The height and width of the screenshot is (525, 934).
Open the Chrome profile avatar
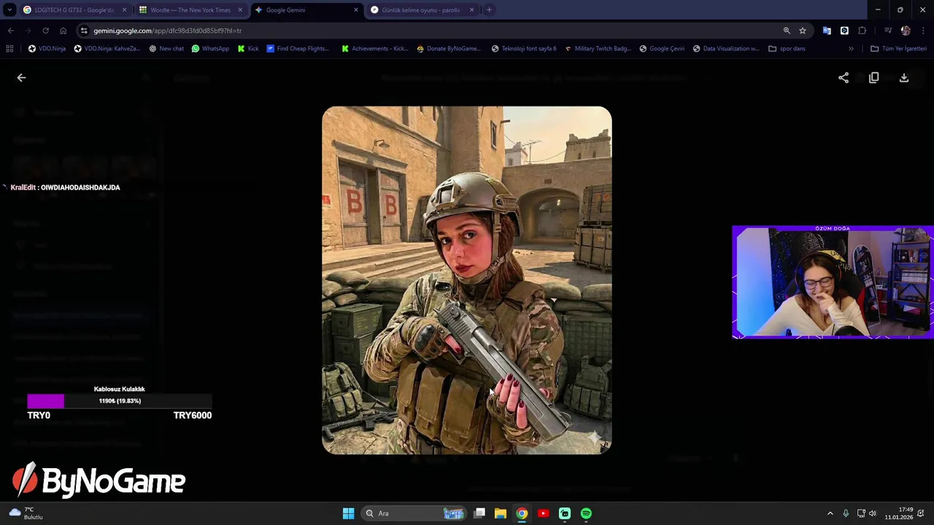pos(906,31)
